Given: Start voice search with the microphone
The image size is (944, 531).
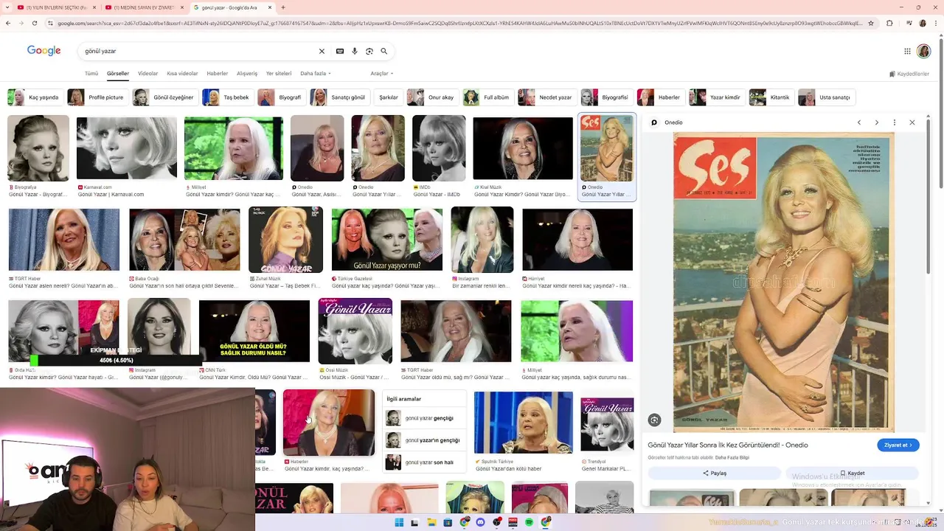Looking at the screenshot, I should pyautogui.click(x=355, y=52).
